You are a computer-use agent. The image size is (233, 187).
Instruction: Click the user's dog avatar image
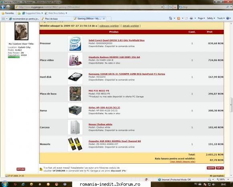click(x=21, y=31)
